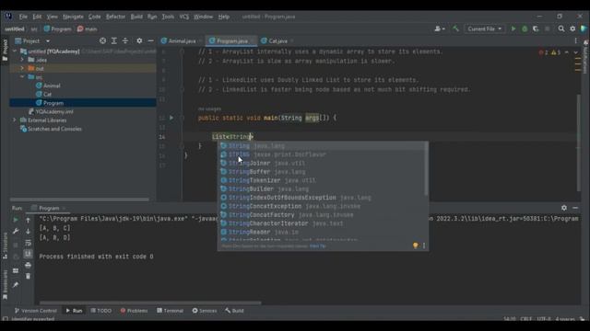Viewport: 590px width, 331px height.
Task: Collapse the src folder
Action: pyautogui.click(x=22, y=77)
